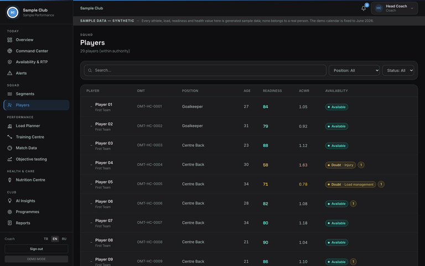
Task: Click Player 04's injury count badge
Action: [x=361, y=165]
